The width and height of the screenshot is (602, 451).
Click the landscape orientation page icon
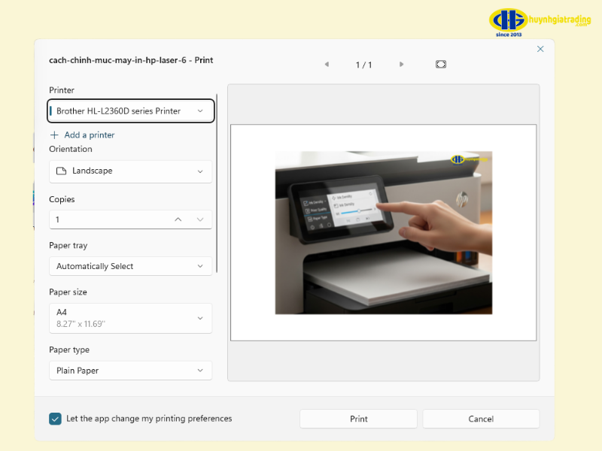[x=62, y=171]
